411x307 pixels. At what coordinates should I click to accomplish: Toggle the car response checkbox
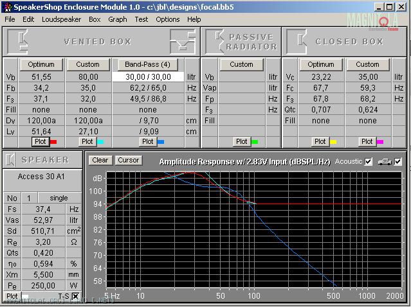tap(398, 162)
